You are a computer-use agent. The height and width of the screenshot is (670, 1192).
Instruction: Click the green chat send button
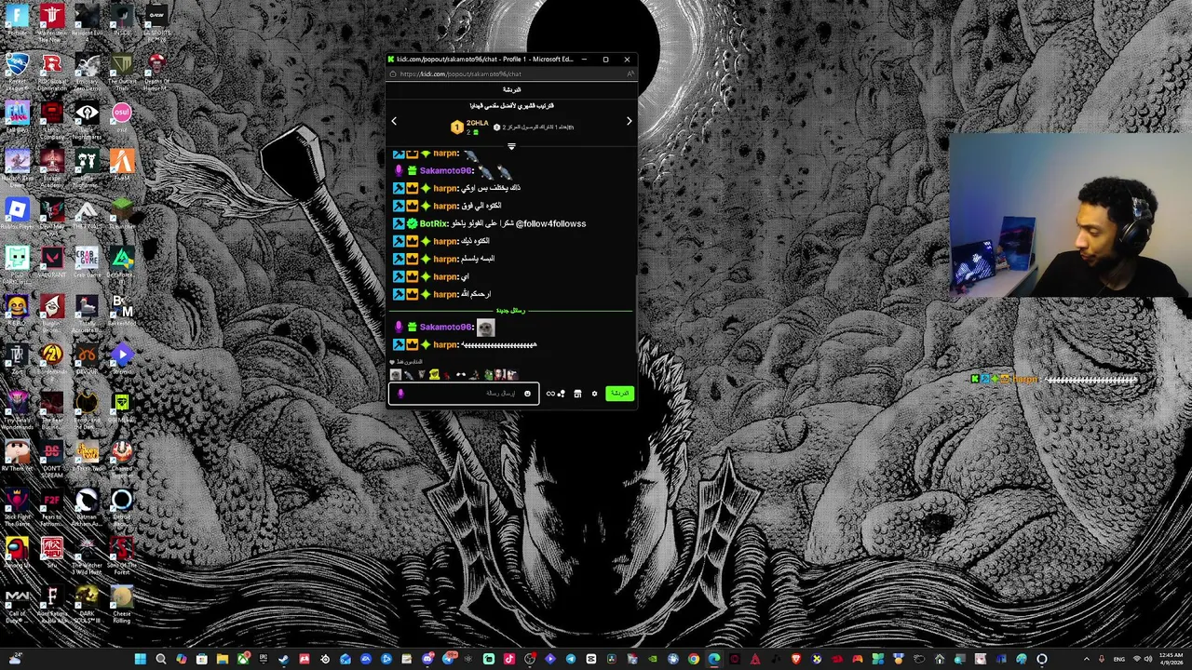(619, 394)
